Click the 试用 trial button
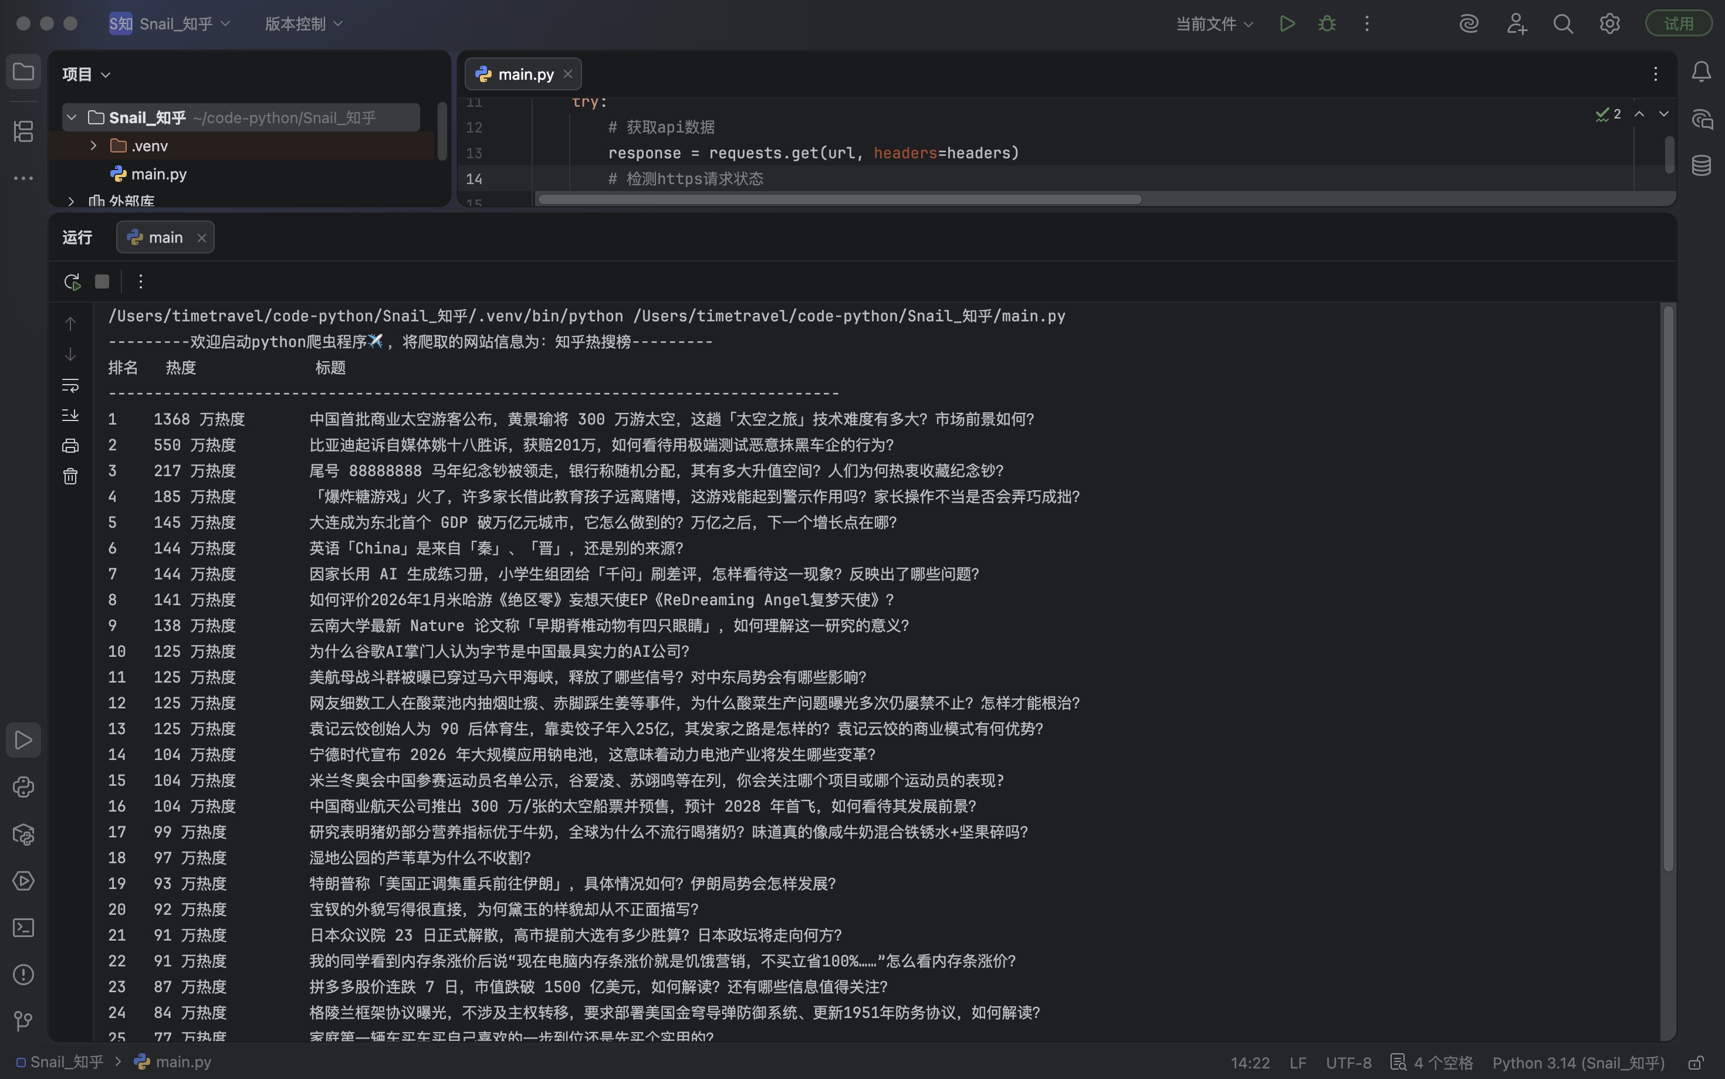The image size is (1725, 1079). tap(1679, 23)
